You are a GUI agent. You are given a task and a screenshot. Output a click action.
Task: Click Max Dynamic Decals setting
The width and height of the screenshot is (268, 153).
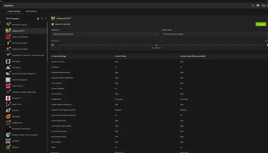click(59, 137)
